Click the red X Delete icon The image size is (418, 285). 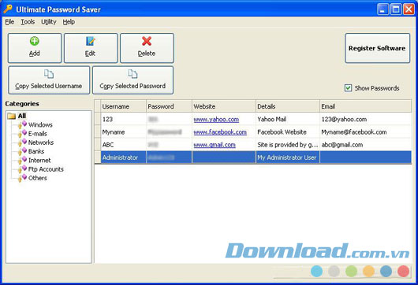[x=147, y=41]
